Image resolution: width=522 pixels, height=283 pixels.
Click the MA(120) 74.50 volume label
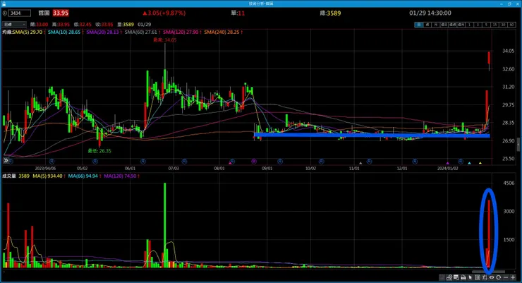[x=120, y=176]
